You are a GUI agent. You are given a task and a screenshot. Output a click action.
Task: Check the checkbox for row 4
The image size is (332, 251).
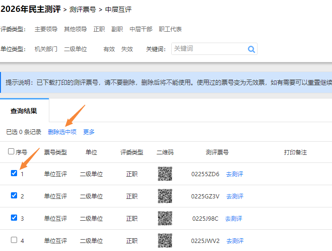pyautogui.click(x=14, y=240)
